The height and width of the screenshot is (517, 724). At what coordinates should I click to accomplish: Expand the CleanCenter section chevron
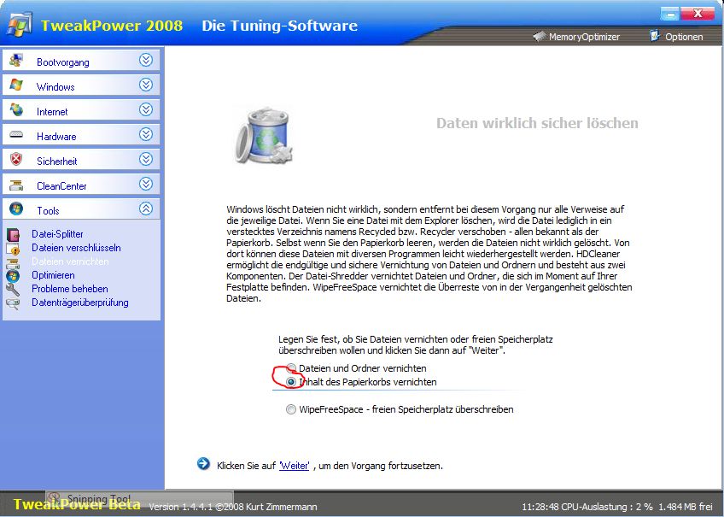(x=146, y=184)
